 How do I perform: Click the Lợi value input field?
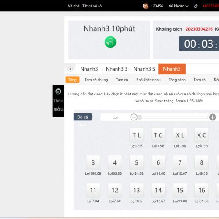click(115, 117)
